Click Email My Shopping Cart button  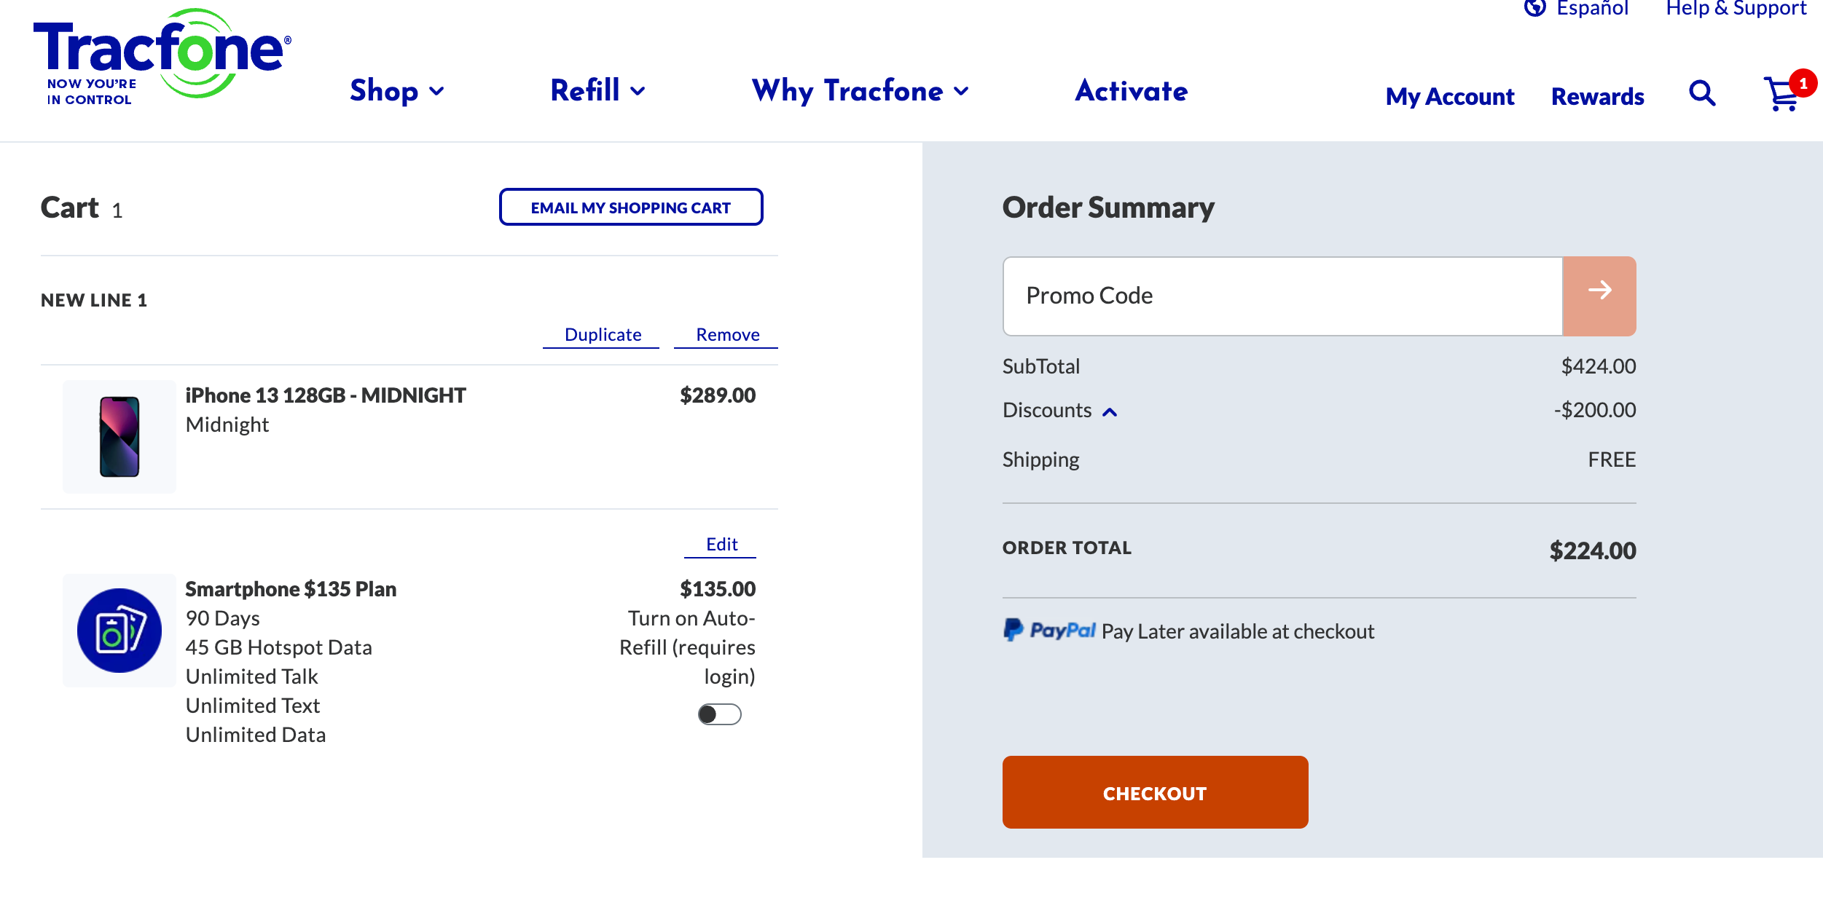(x=631, y=208)
